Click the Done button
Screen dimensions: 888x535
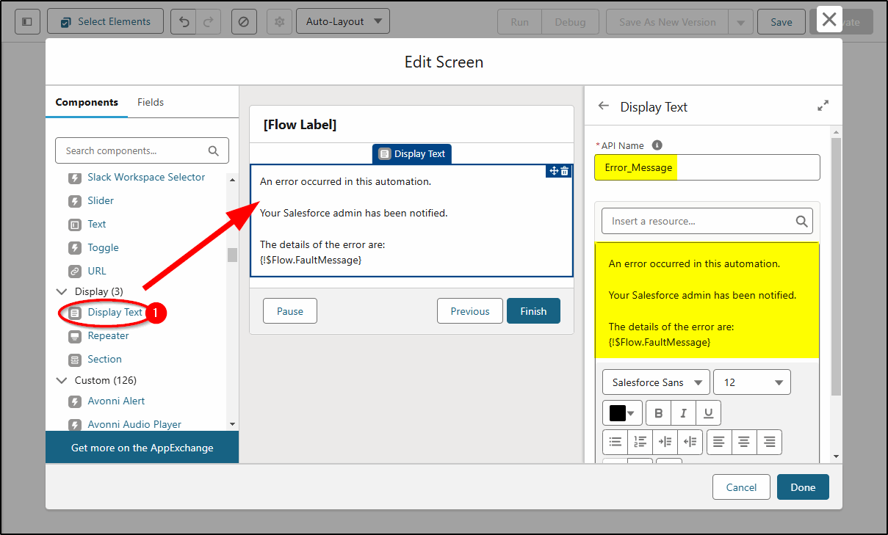pos(802,487)
